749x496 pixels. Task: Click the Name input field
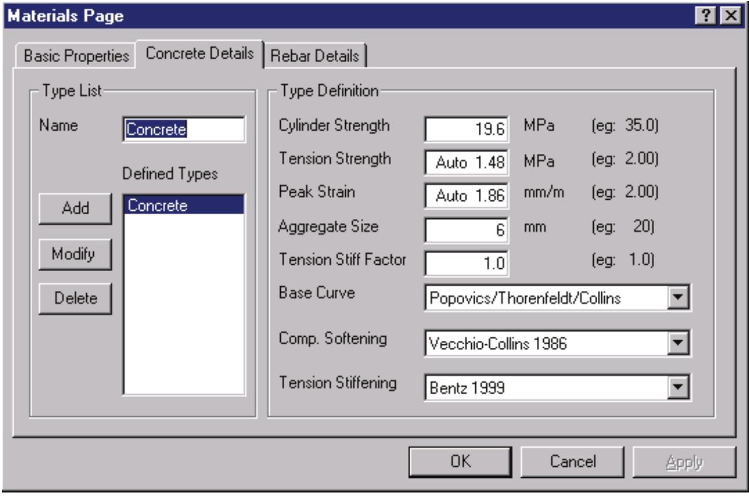click(183, 129)
